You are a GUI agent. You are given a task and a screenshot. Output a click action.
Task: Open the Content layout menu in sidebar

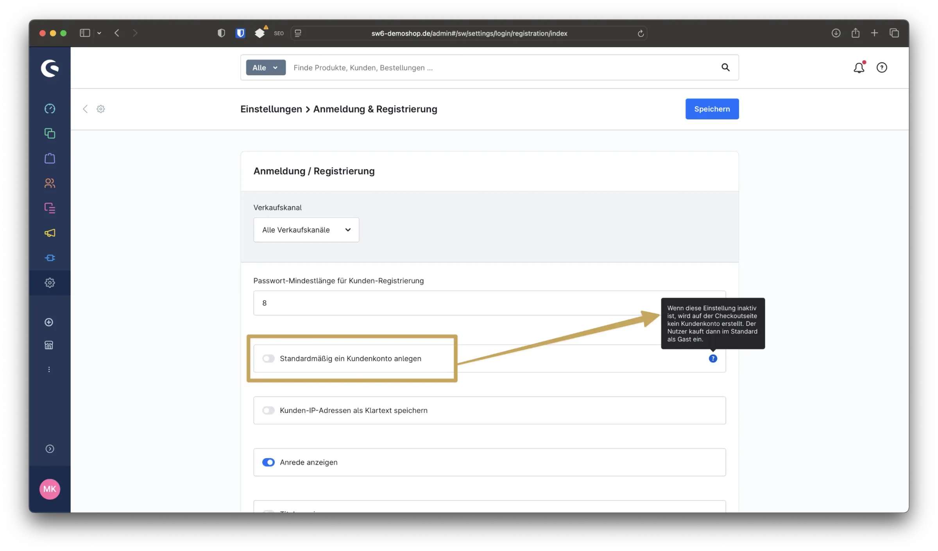(50, 208)
